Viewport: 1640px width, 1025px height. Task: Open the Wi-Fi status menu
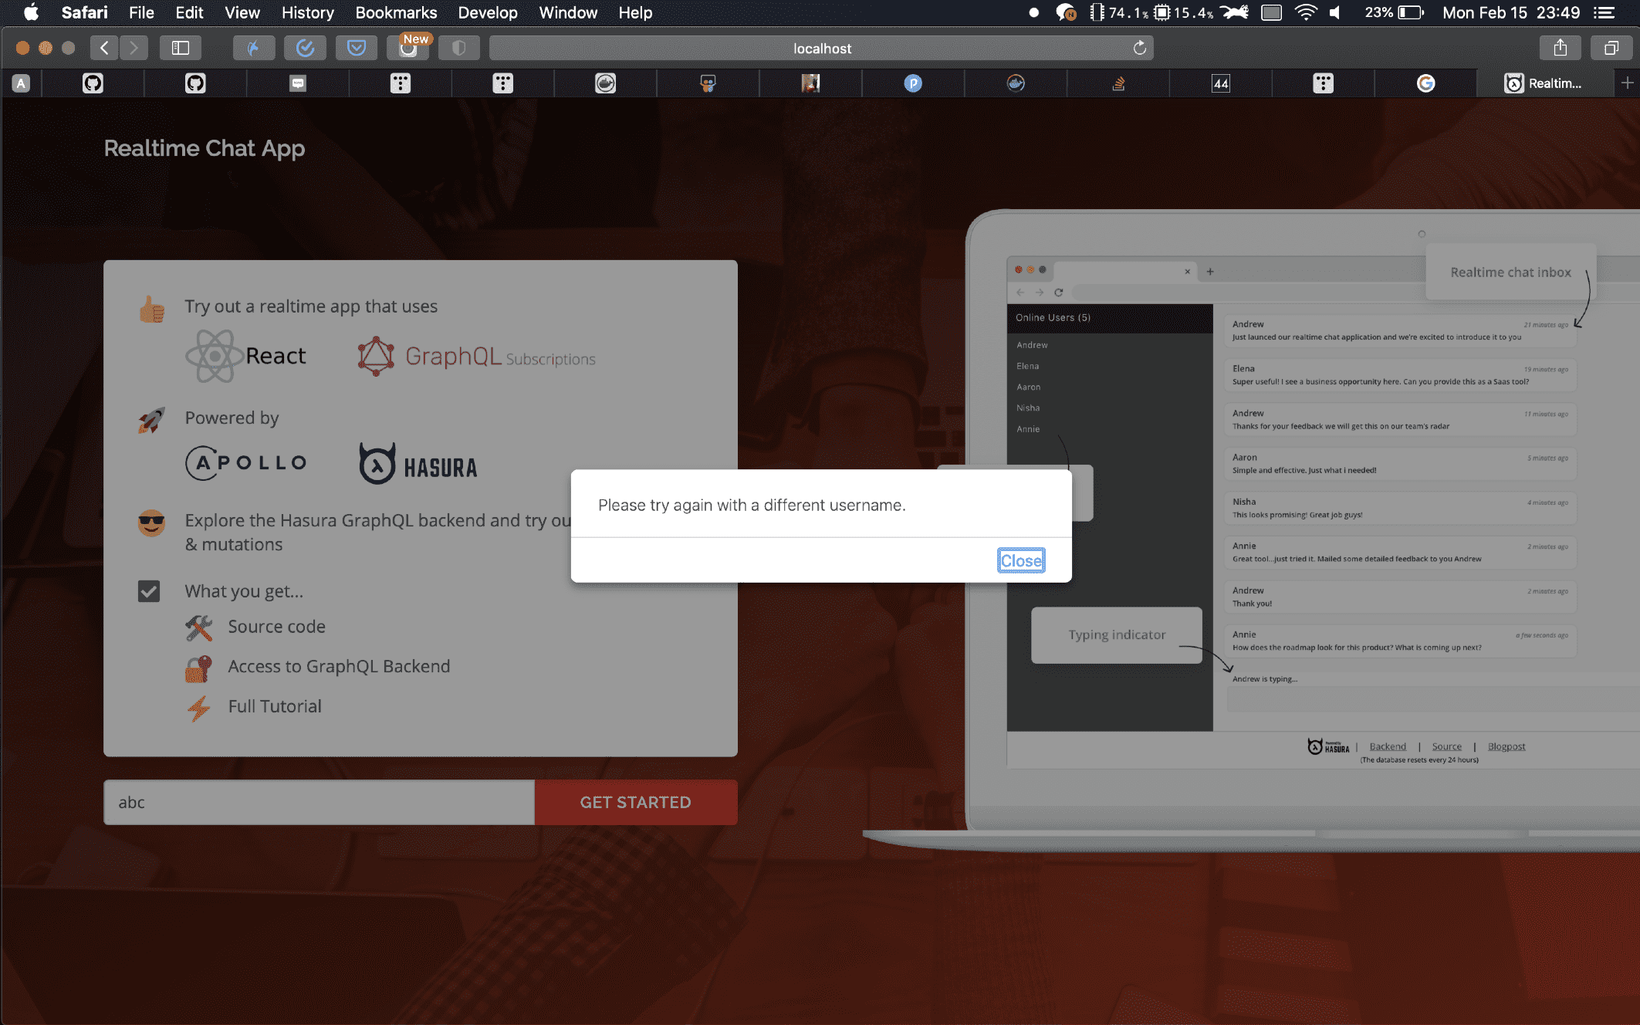tap(1305, 12)
